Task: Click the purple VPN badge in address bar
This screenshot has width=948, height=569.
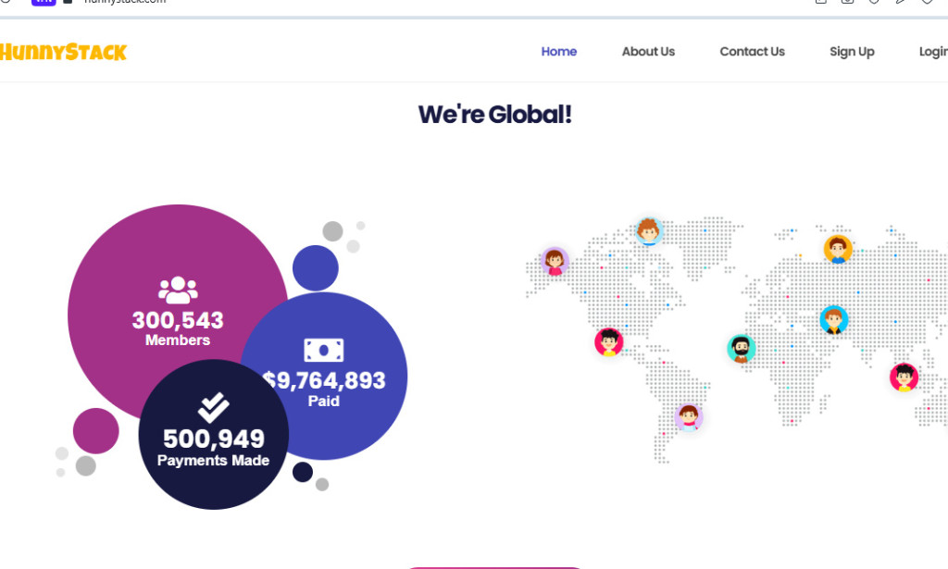Action: click(44, 2)
